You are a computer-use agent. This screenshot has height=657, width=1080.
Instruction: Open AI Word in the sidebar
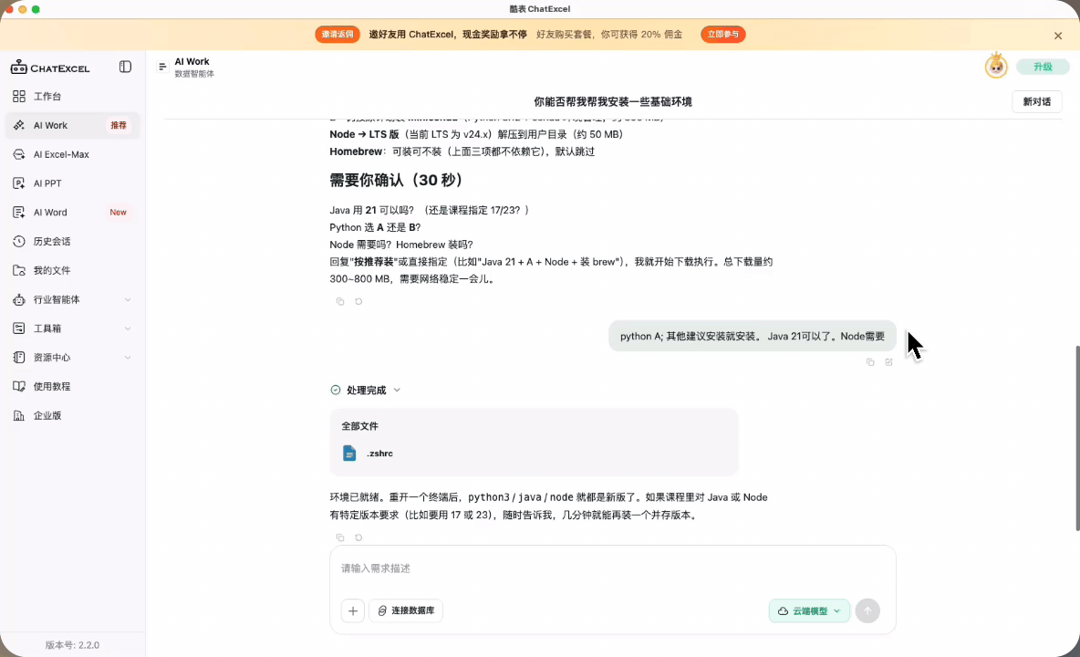pyautogui.click(x=73, y=212)
